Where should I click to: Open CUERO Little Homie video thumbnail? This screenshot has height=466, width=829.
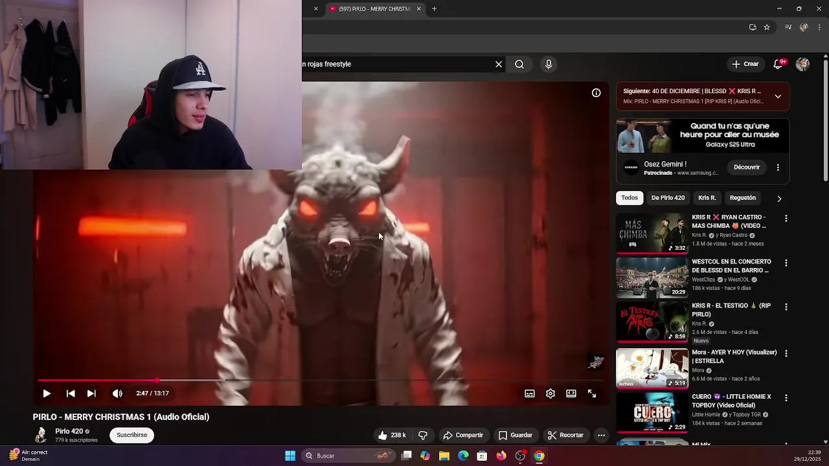tap(652, 413)
